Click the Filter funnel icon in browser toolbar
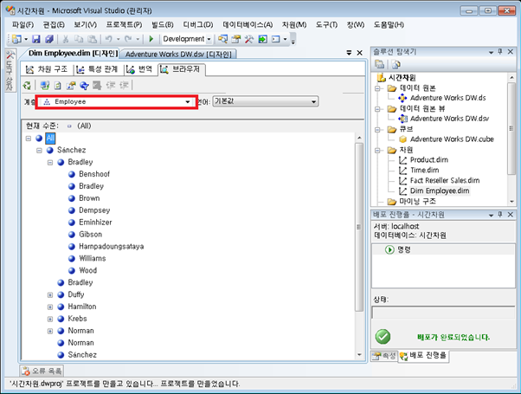Viewport: 521px width, 394px height. [x=84, y=86]
